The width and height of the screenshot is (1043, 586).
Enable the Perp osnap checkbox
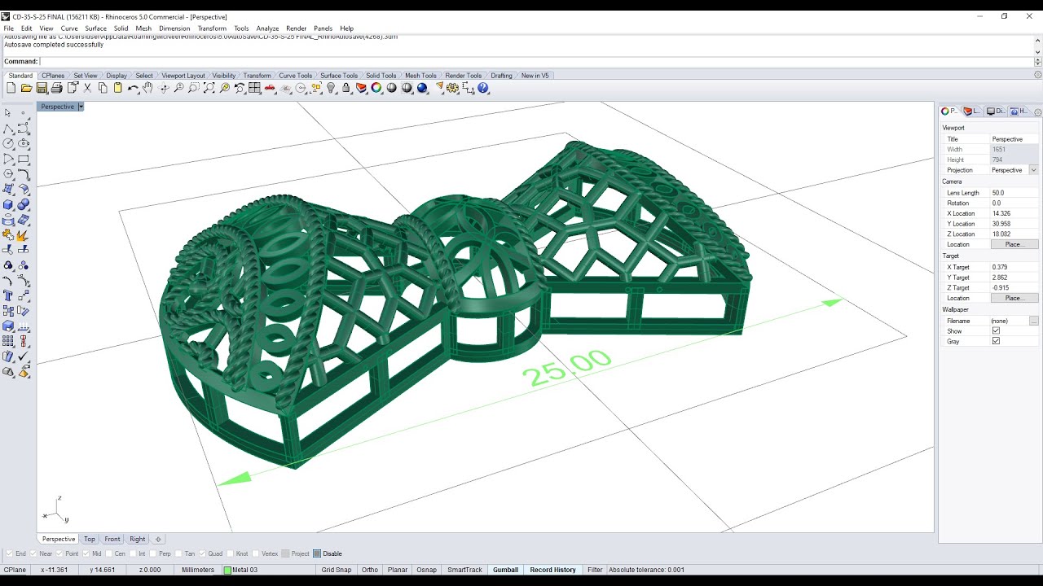pos(152,553)
